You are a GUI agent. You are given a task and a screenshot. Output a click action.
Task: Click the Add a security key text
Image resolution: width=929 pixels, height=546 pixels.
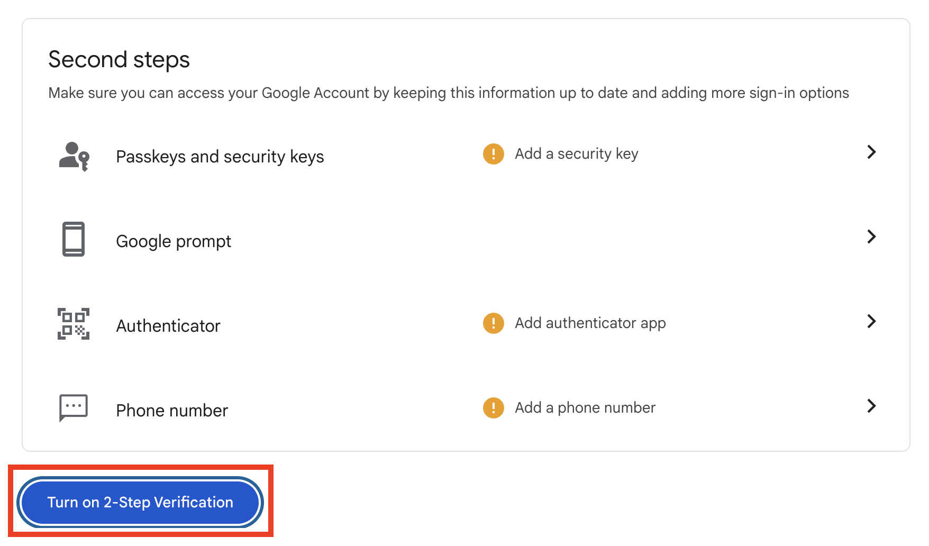[576, 154]
